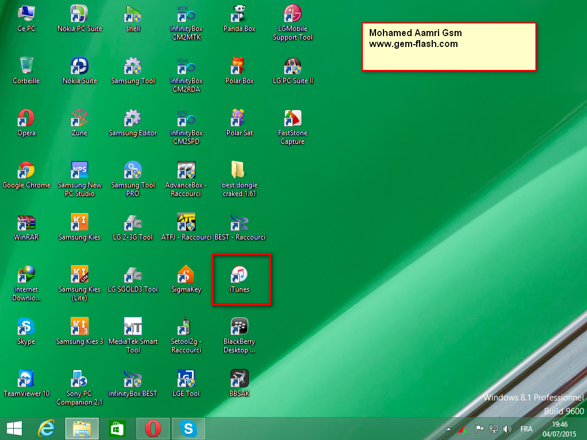This screenshot has height=440, width=587.
Task: Launch the SigmaKey shortcut
Action: point(186,279)
